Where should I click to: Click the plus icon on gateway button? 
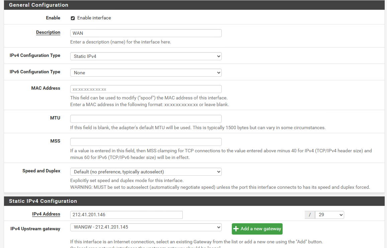tap(236, 229)
